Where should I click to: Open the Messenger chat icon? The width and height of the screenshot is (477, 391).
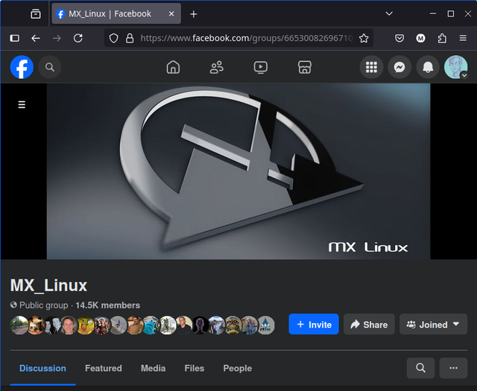point(399,67)
